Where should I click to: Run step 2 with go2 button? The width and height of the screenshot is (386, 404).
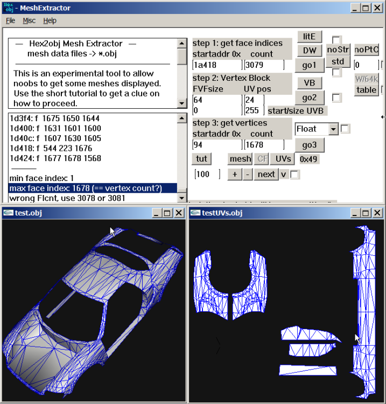(x=309, y=97)
